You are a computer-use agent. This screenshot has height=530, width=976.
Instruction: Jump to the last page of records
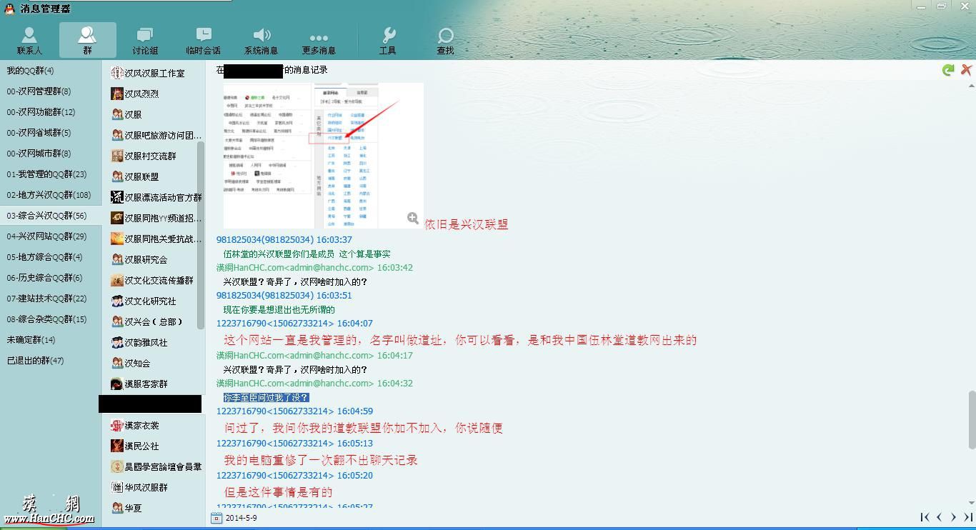tap(968, 517)
